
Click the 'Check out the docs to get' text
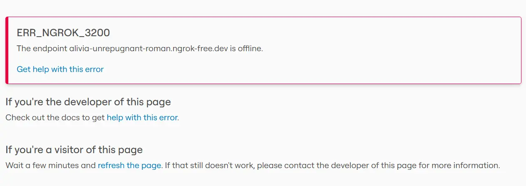point(55,117)
